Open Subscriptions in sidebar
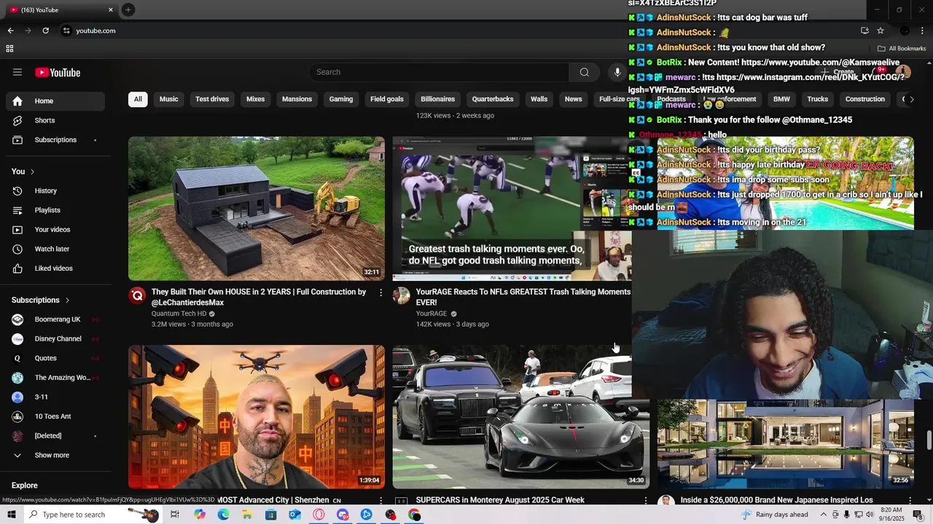Screen dimensions: 933x524 (x=55, y=140)
